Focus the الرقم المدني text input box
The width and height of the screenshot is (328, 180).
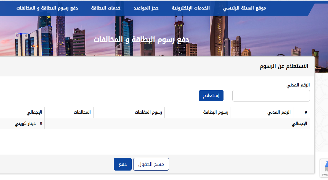[271, 96]
